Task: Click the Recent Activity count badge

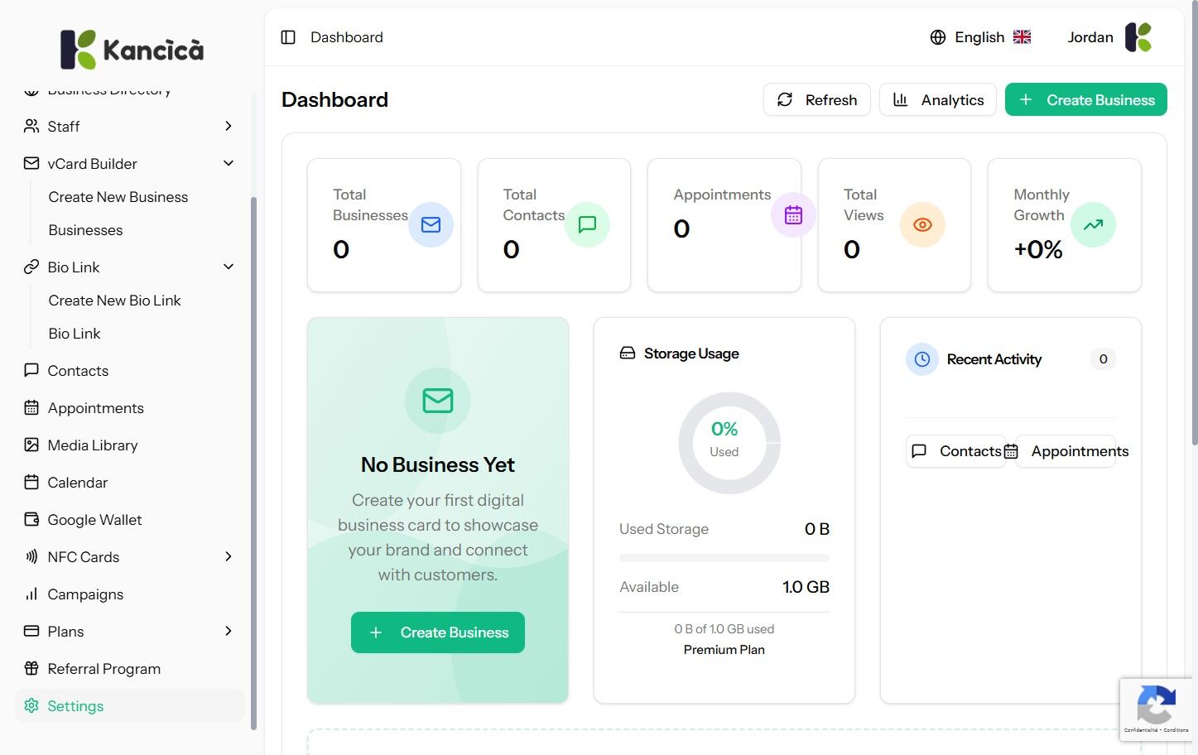Action: click(1103, 359)
